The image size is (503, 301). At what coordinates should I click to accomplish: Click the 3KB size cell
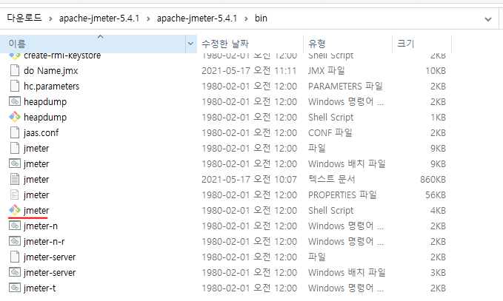pos(438,272)
